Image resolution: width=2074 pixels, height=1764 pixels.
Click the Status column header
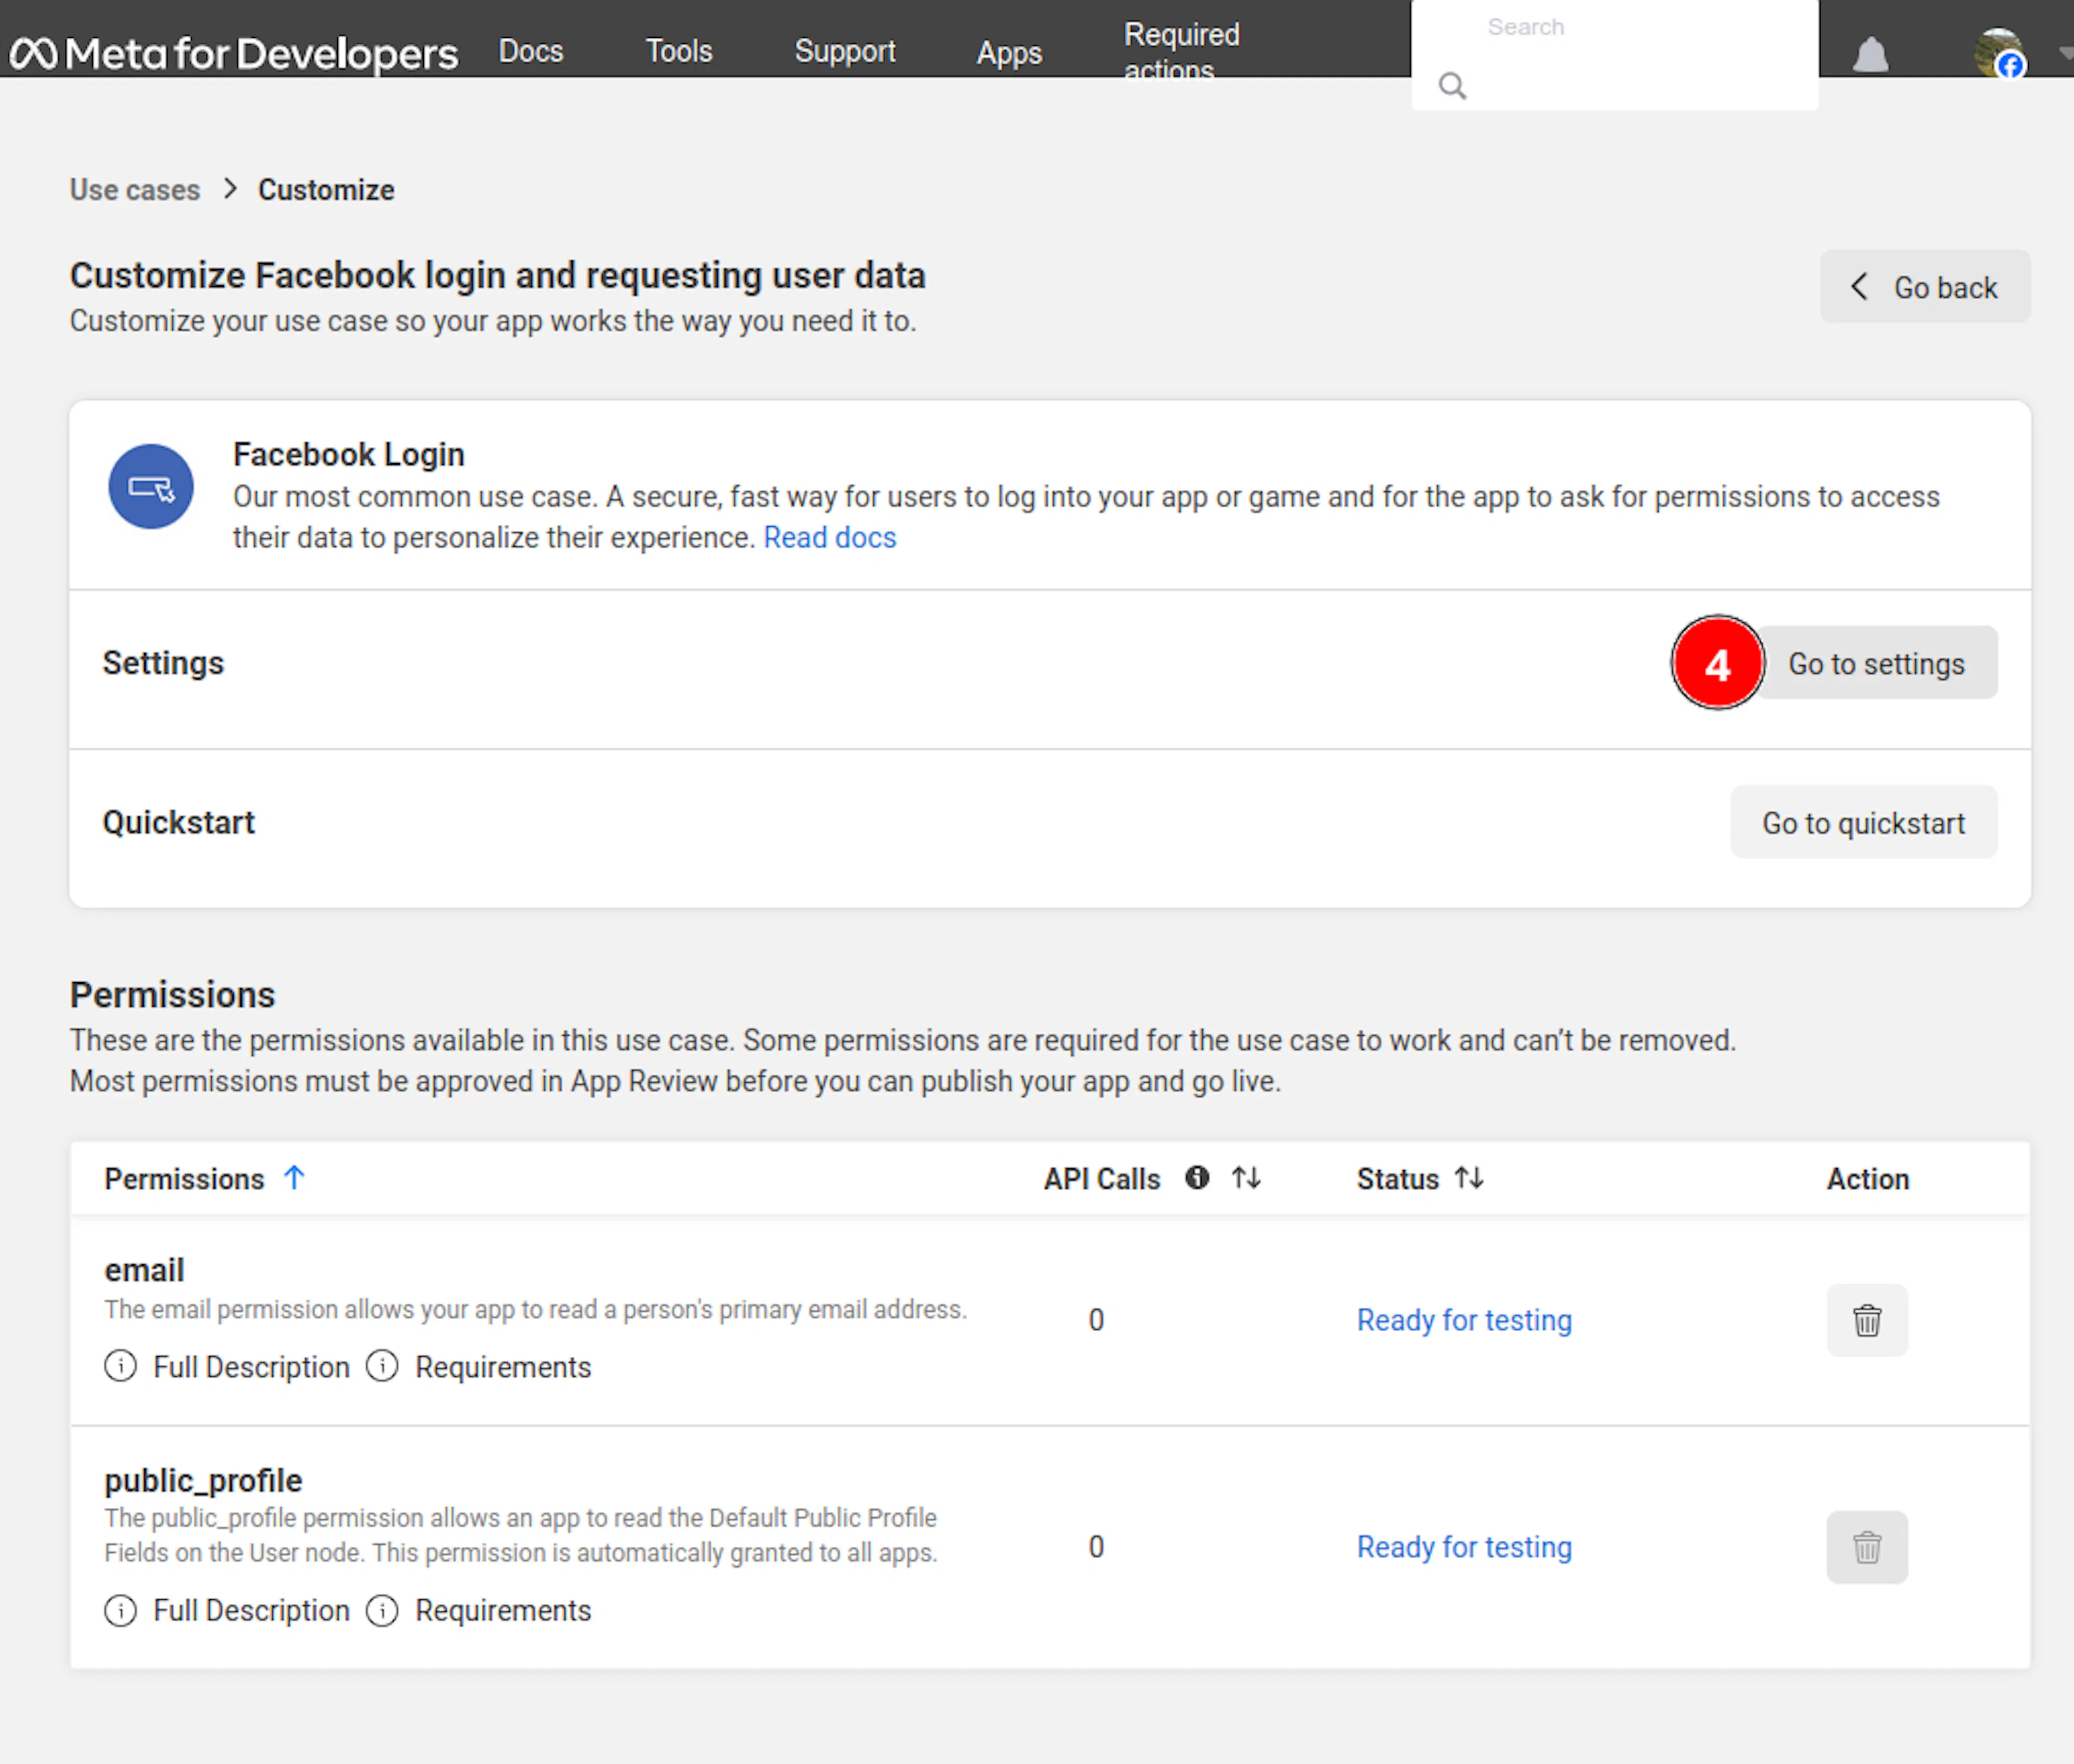(1397, 1179)
